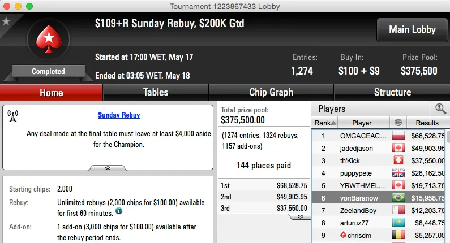Click the favorite star icon
Screen dimensions: 450x243
click(x=6, y=21)
